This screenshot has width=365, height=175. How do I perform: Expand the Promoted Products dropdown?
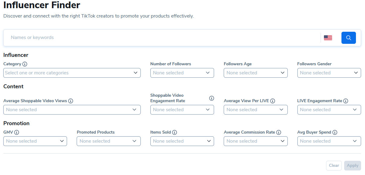(x=108, y=141)
